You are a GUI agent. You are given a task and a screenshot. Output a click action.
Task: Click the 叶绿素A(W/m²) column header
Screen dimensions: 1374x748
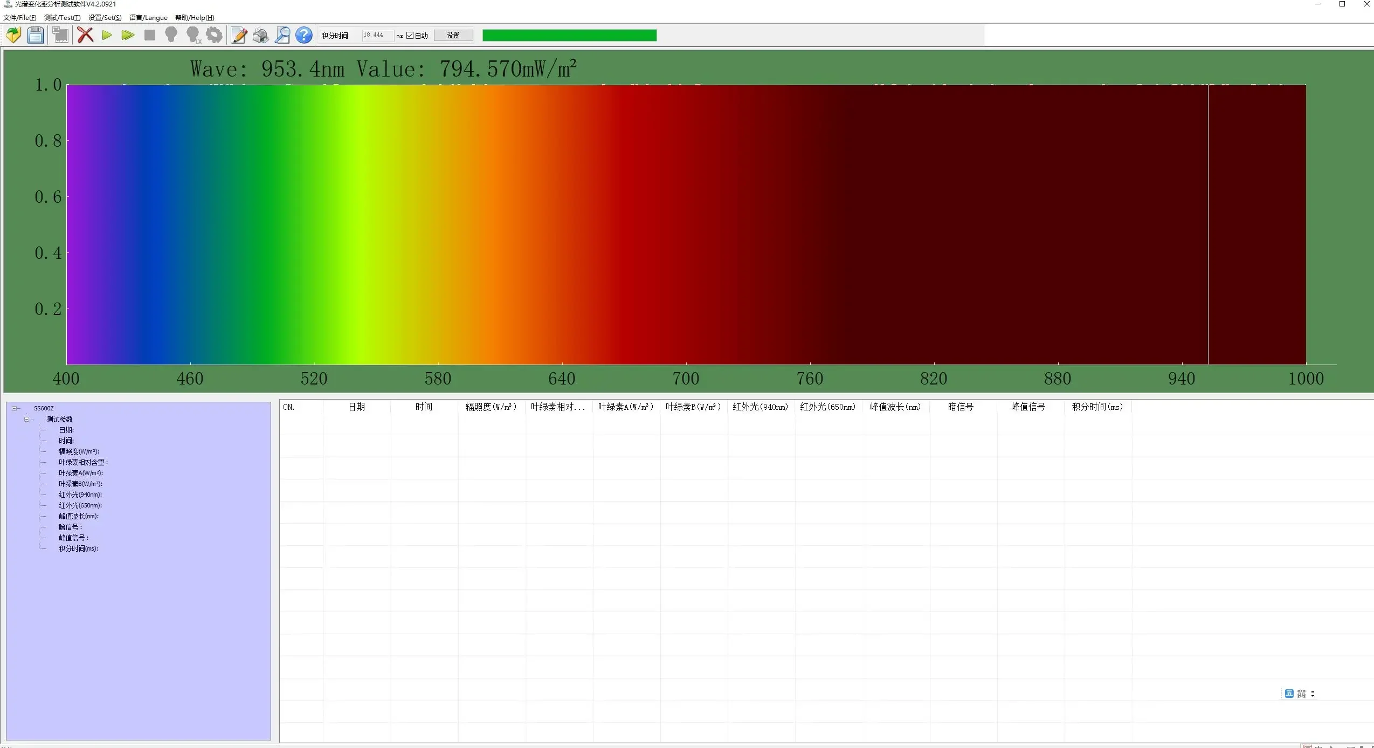pos(626,407)
